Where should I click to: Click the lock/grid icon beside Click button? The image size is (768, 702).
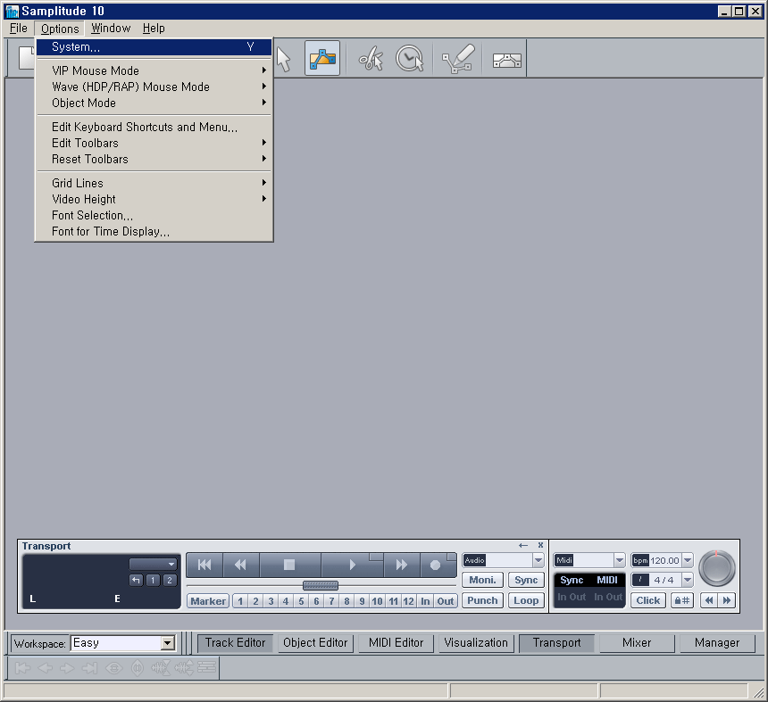click(681, 600)
